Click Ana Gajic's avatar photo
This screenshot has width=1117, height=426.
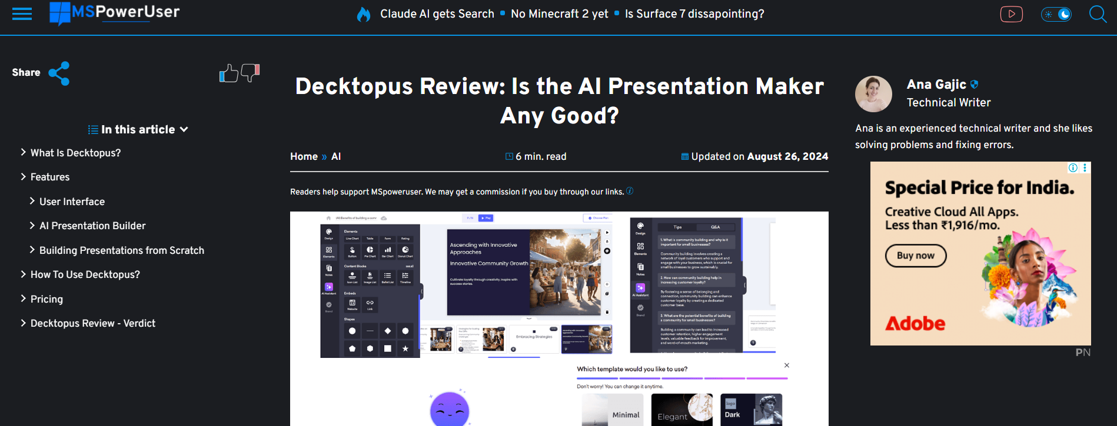pyautogui.click(x=873, y=94)
